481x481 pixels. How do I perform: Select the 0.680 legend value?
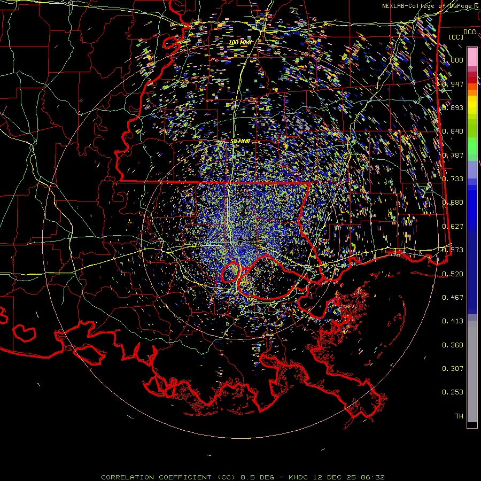coord(453,203)
